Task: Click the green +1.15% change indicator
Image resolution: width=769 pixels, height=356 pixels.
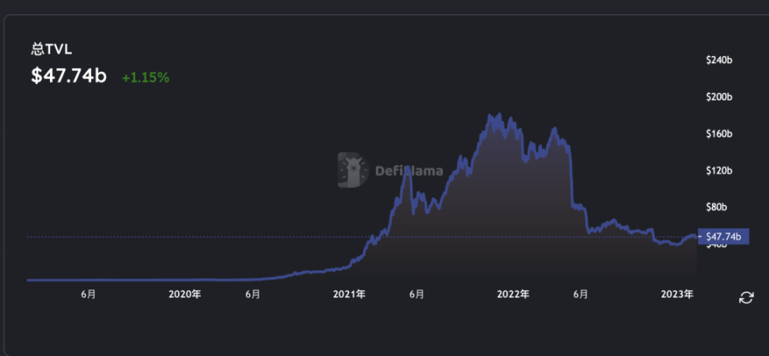Action: [146, 78]
